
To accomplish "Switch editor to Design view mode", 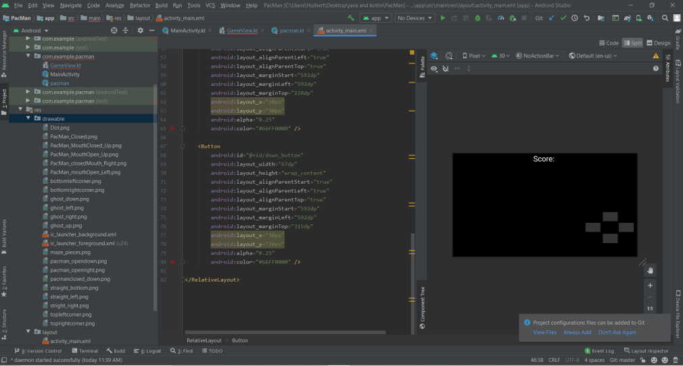I will tap(659, 43).
